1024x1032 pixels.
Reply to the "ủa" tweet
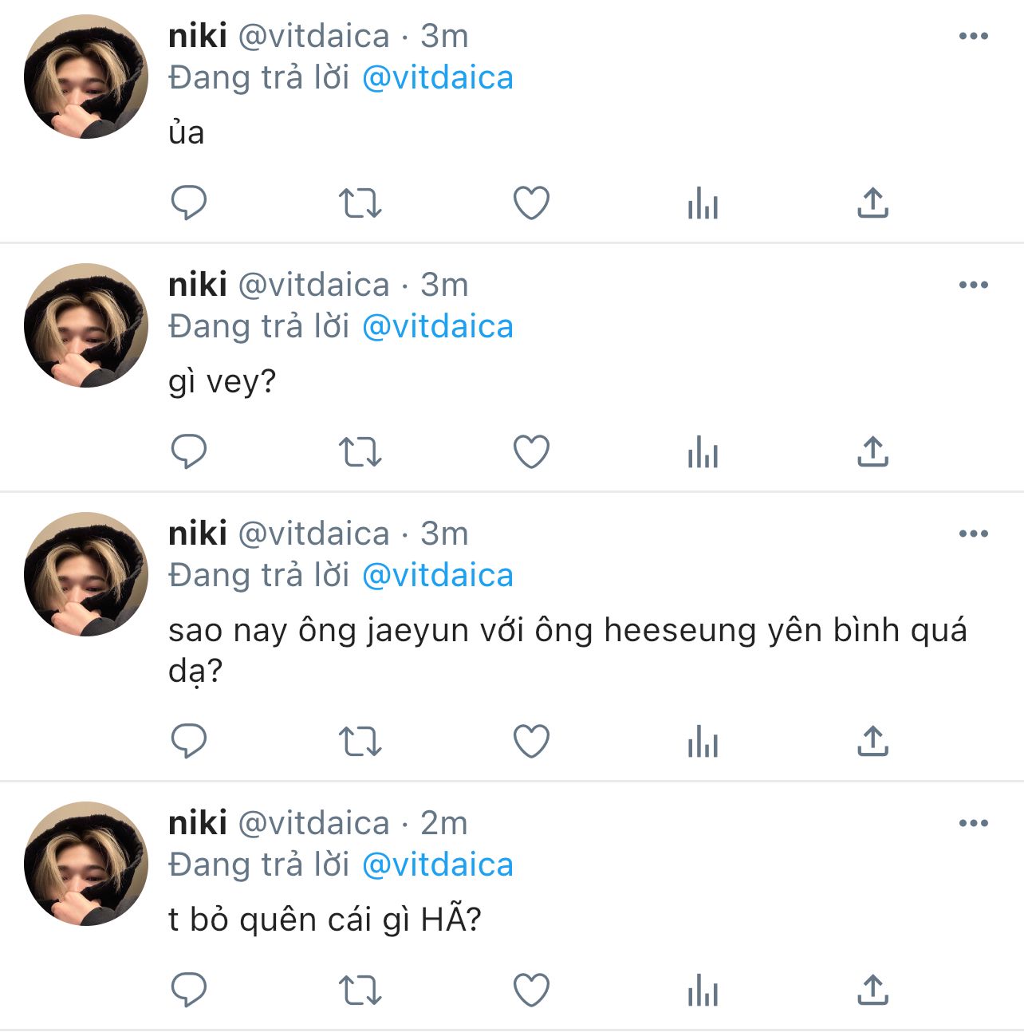tap(189, 203)
